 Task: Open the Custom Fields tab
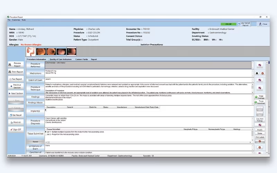coord(81,59)
